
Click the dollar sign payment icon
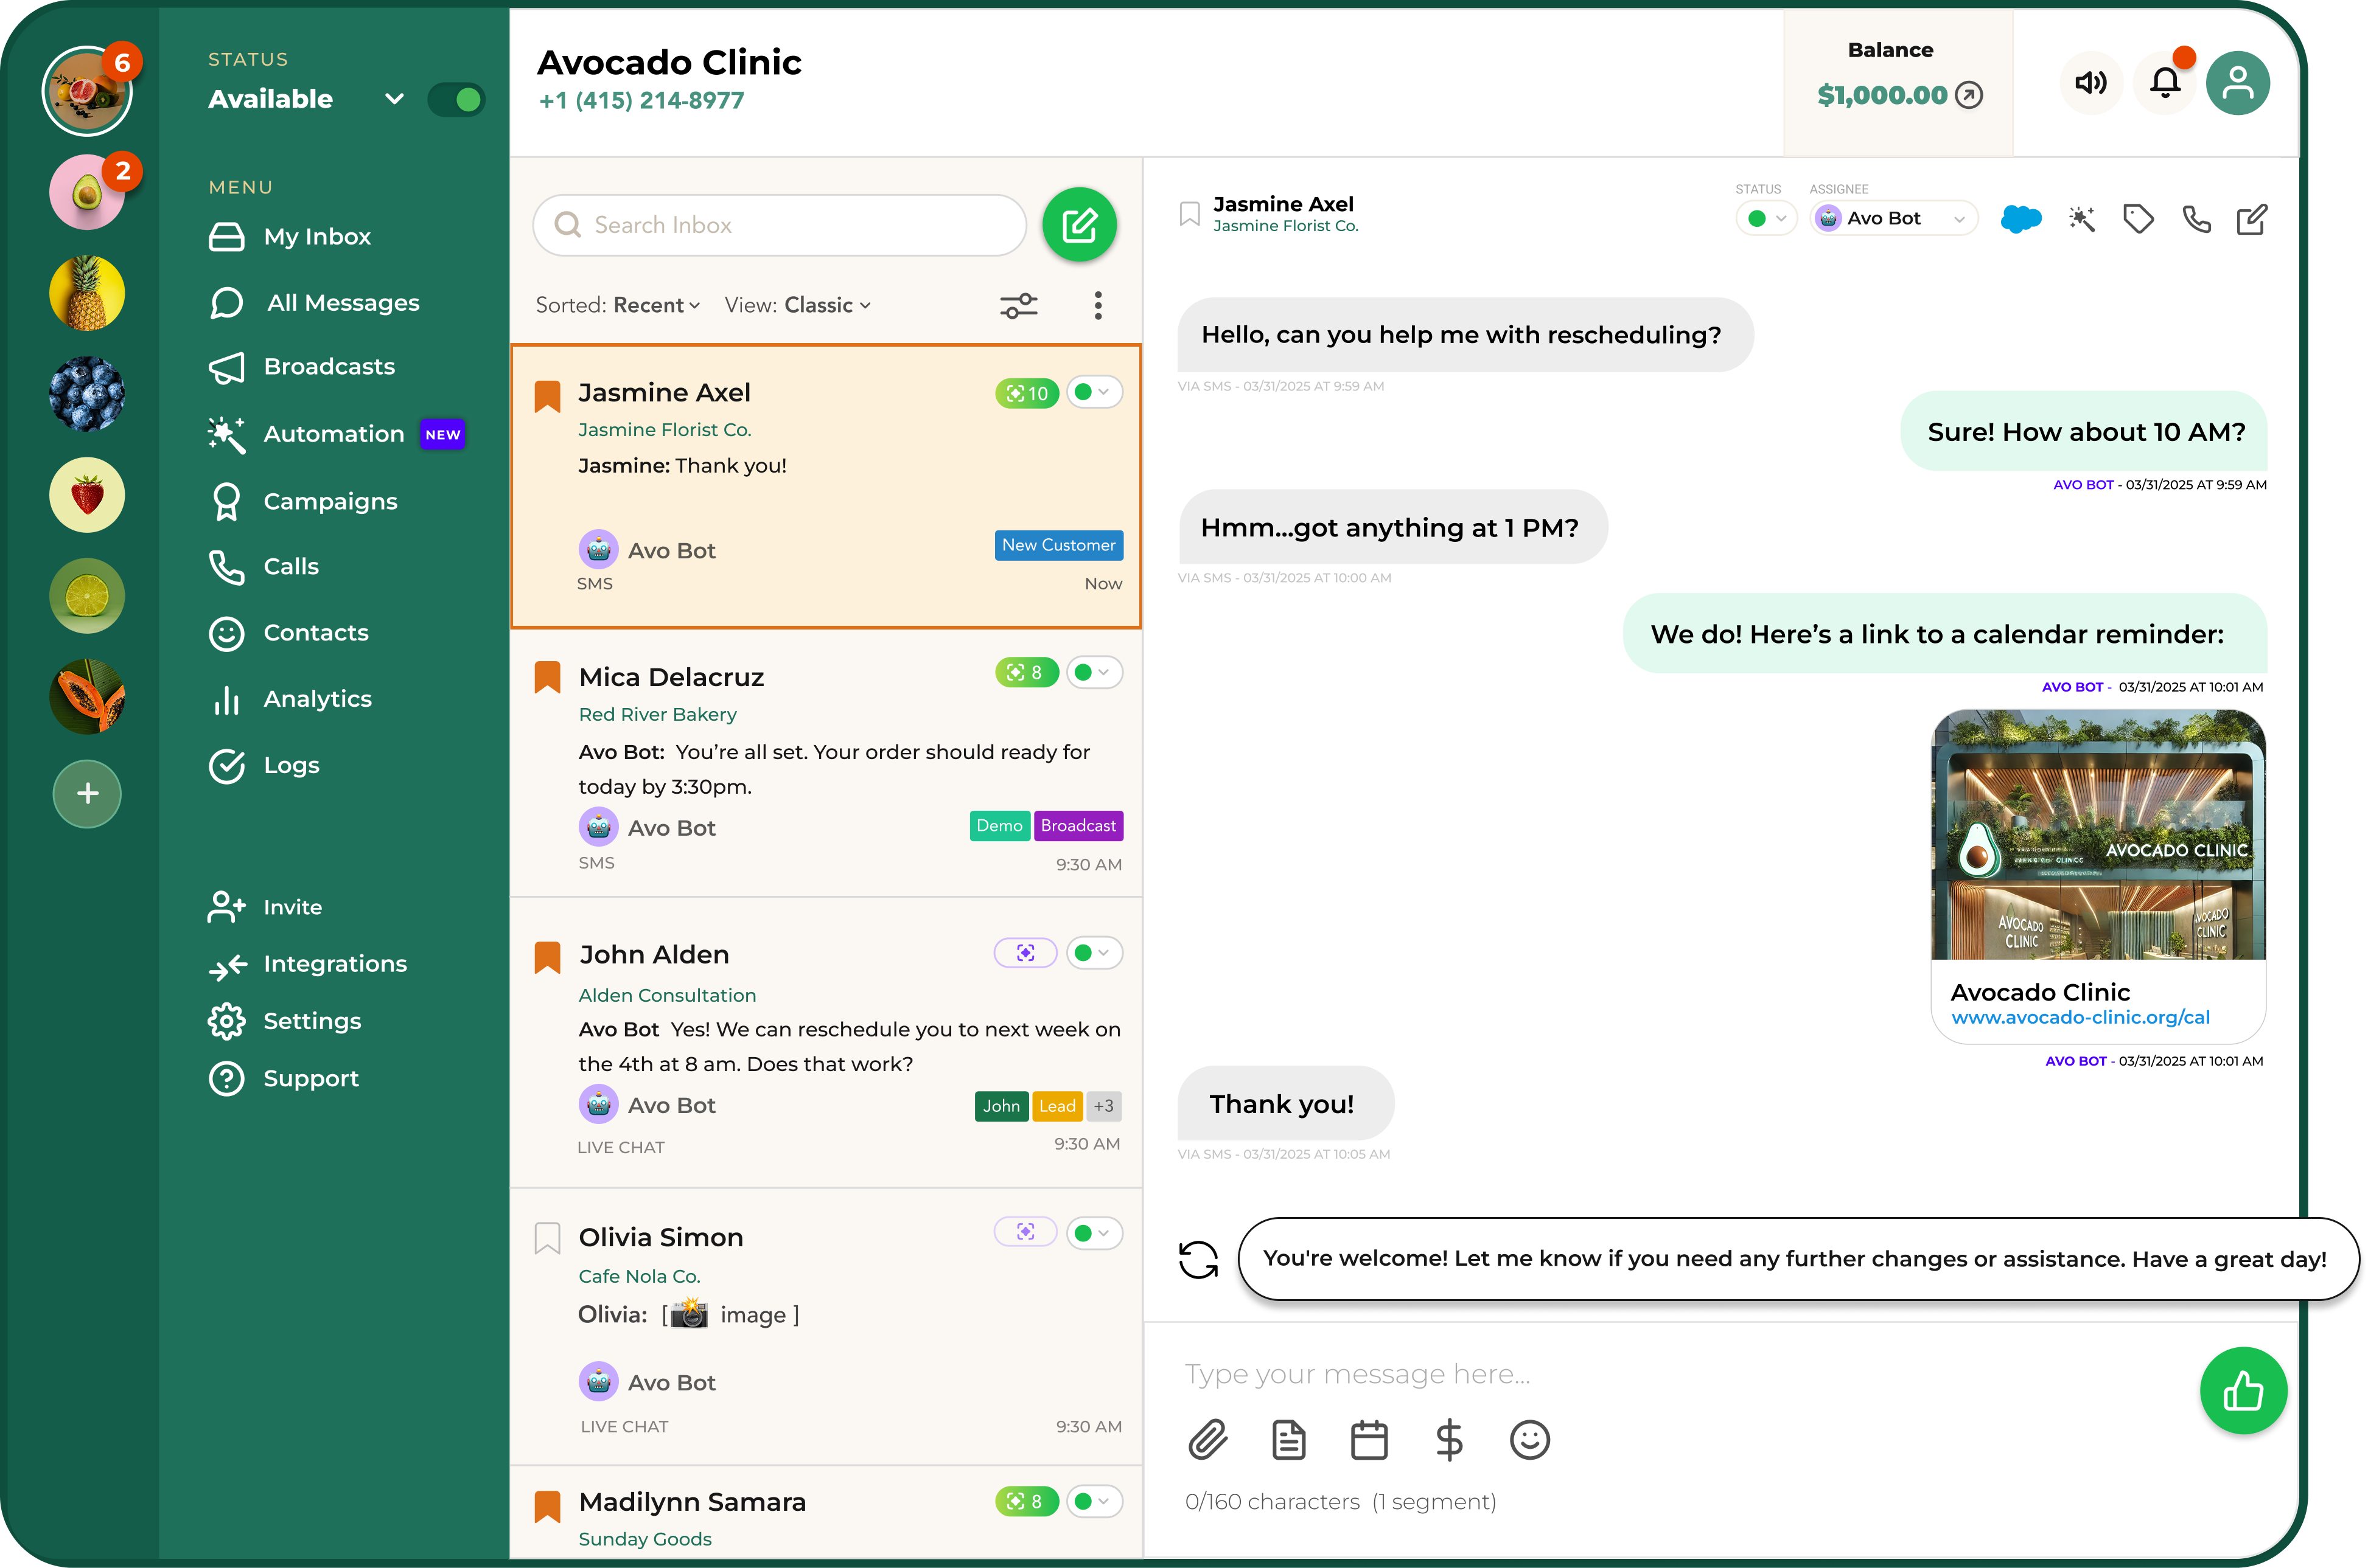point(1448,1440)
